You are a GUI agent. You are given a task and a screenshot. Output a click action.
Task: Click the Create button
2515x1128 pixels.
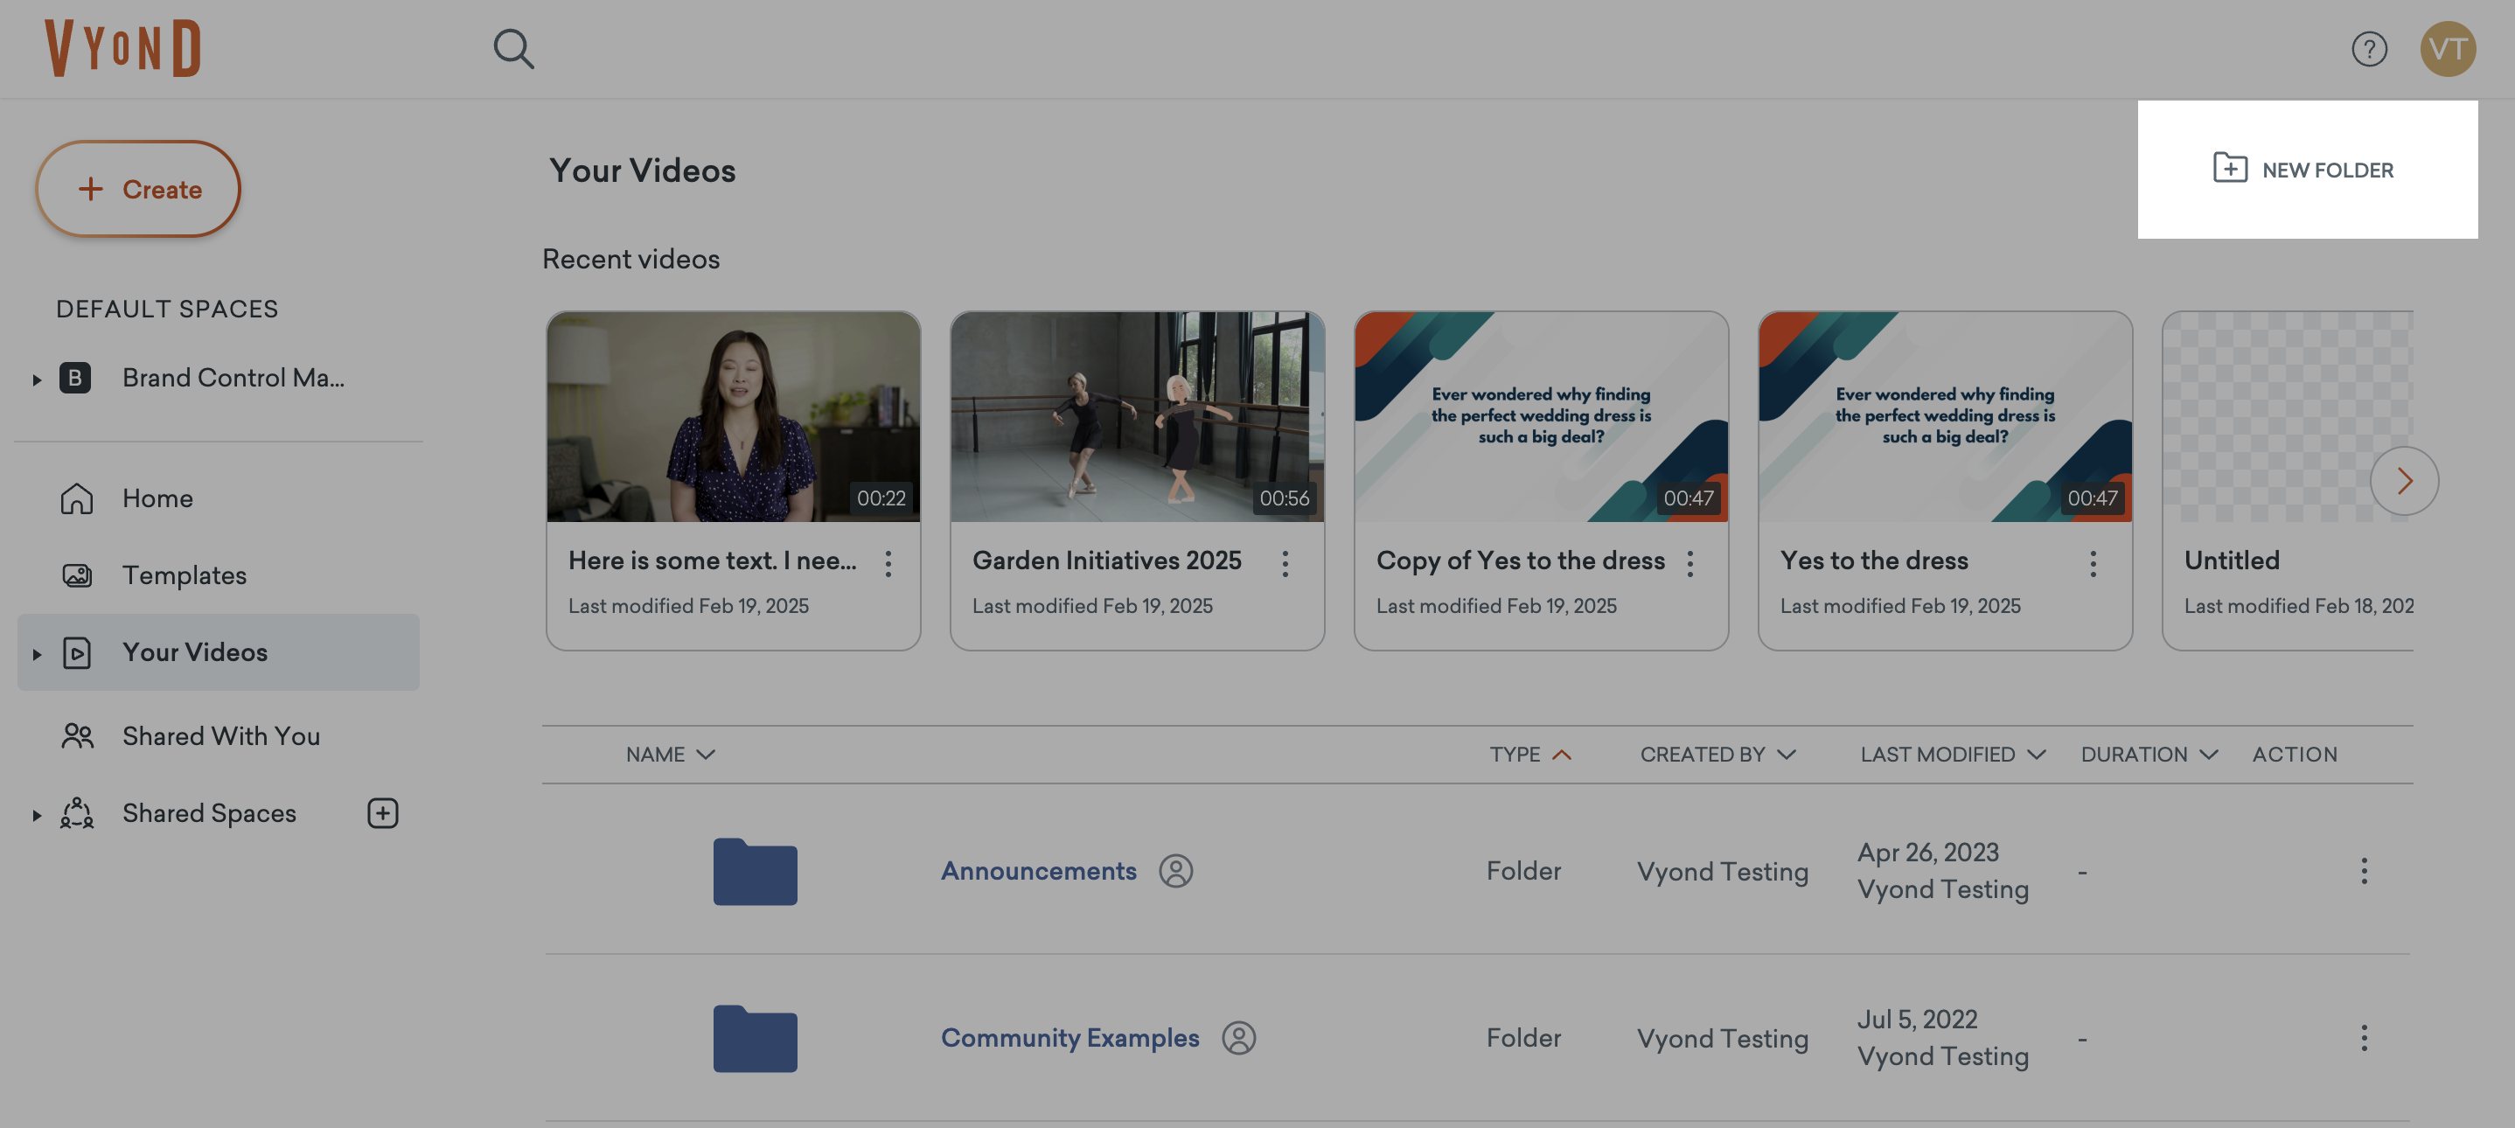(139, 189)
